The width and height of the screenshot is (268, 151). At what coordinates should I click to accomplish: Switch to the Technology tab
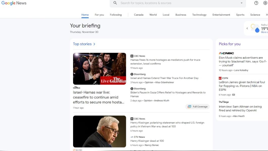pos(199,15)
